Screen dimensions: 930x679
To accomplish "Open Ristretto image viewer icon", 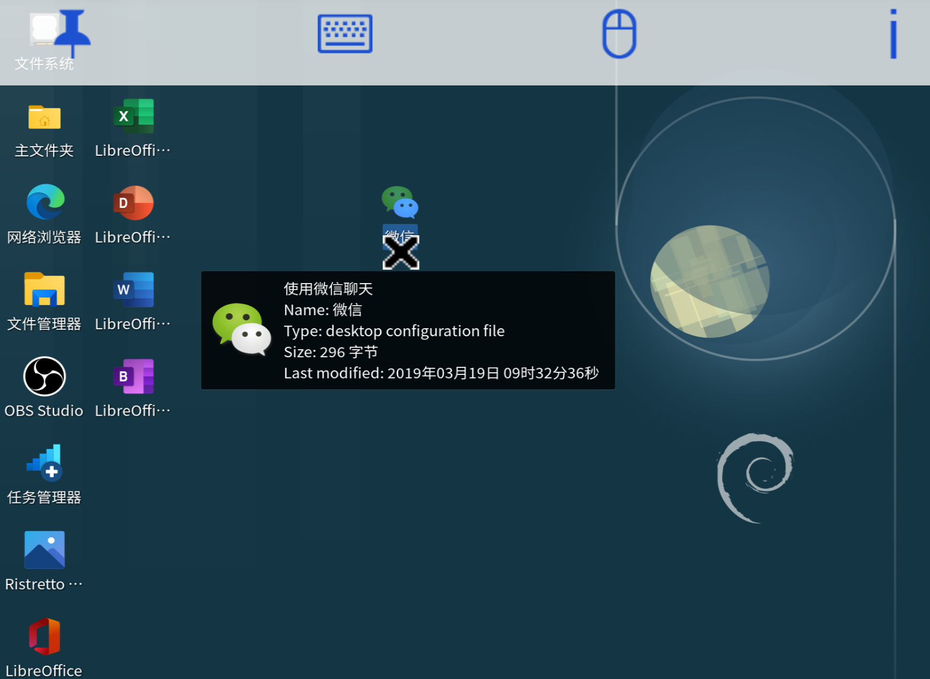I will 45,550.
